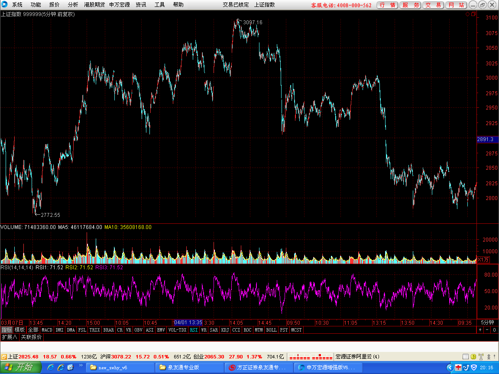Viewport: 499px width, 374px height.
Task: Launch the second Internet Explorer quick-launch icon
Action: (x=61, y=368)
